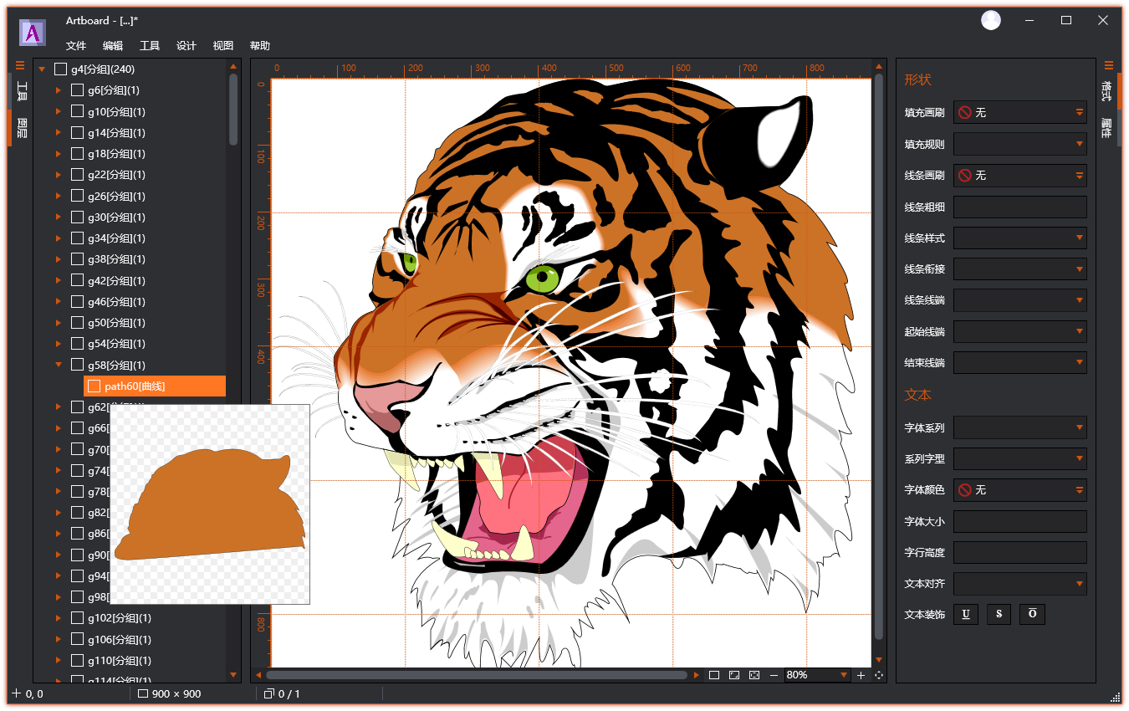Expand the g14 group

tap(59, 133)
